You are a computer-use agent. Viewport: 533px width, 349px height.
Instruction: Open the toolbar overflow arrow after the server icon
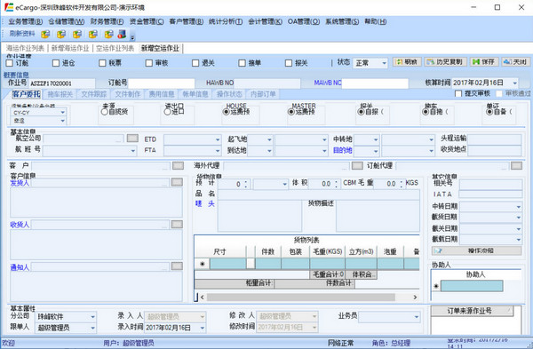coord(133,37)
